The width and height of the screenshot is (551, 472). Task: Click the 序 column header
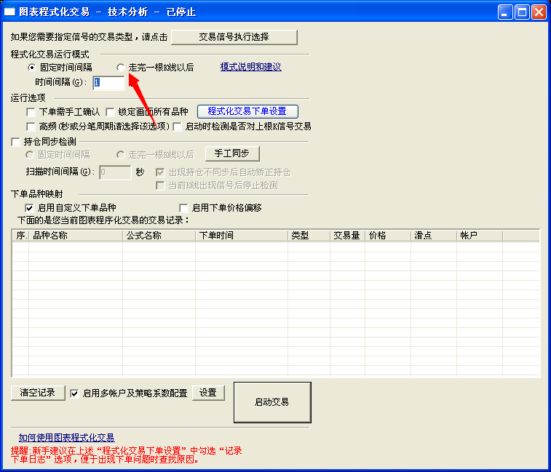tap(20, 236)
